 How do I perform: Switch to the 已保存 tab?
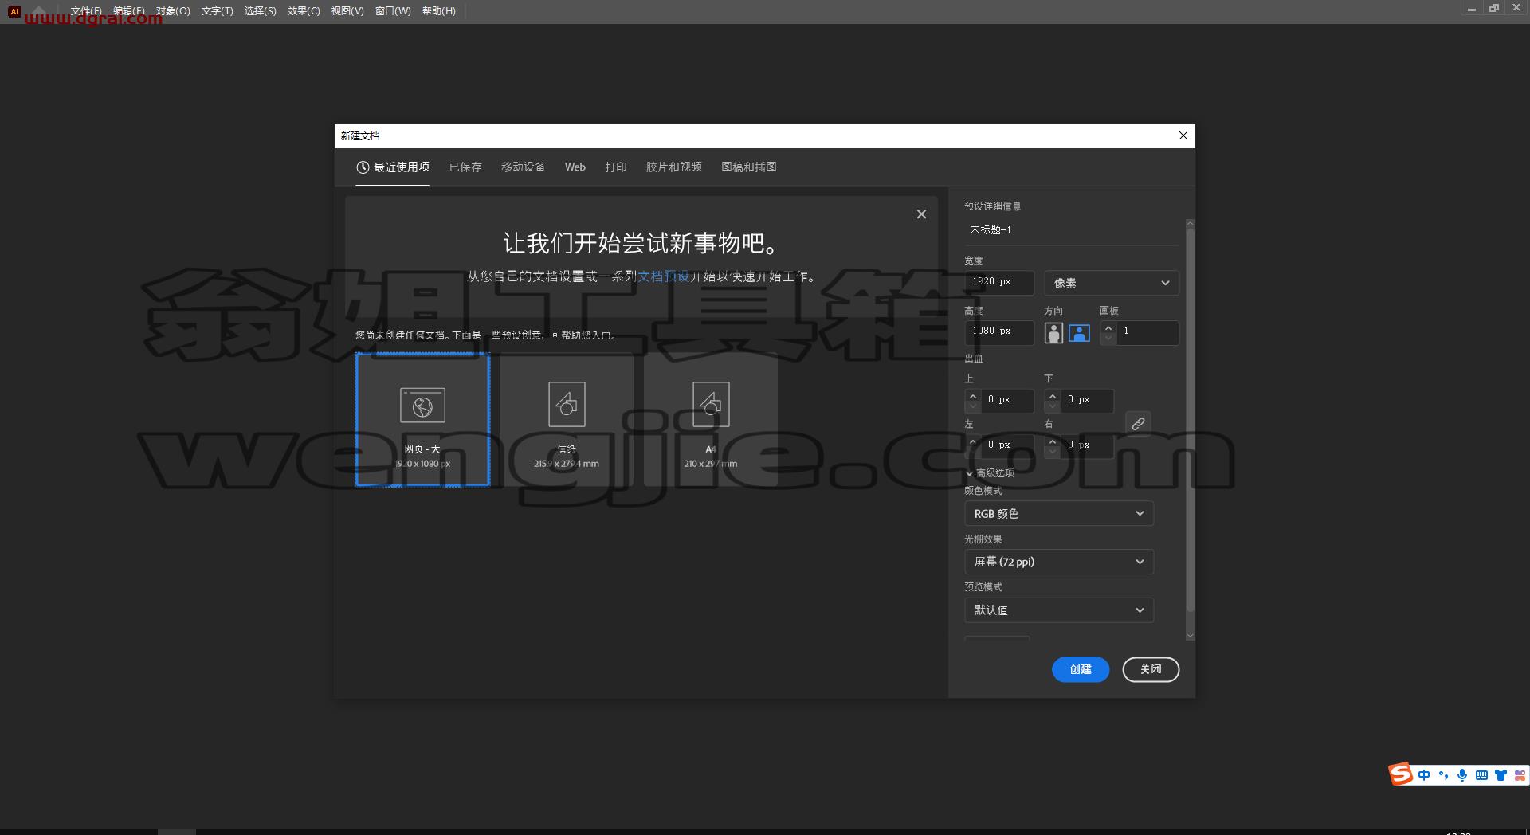click(x=465, y=167)
